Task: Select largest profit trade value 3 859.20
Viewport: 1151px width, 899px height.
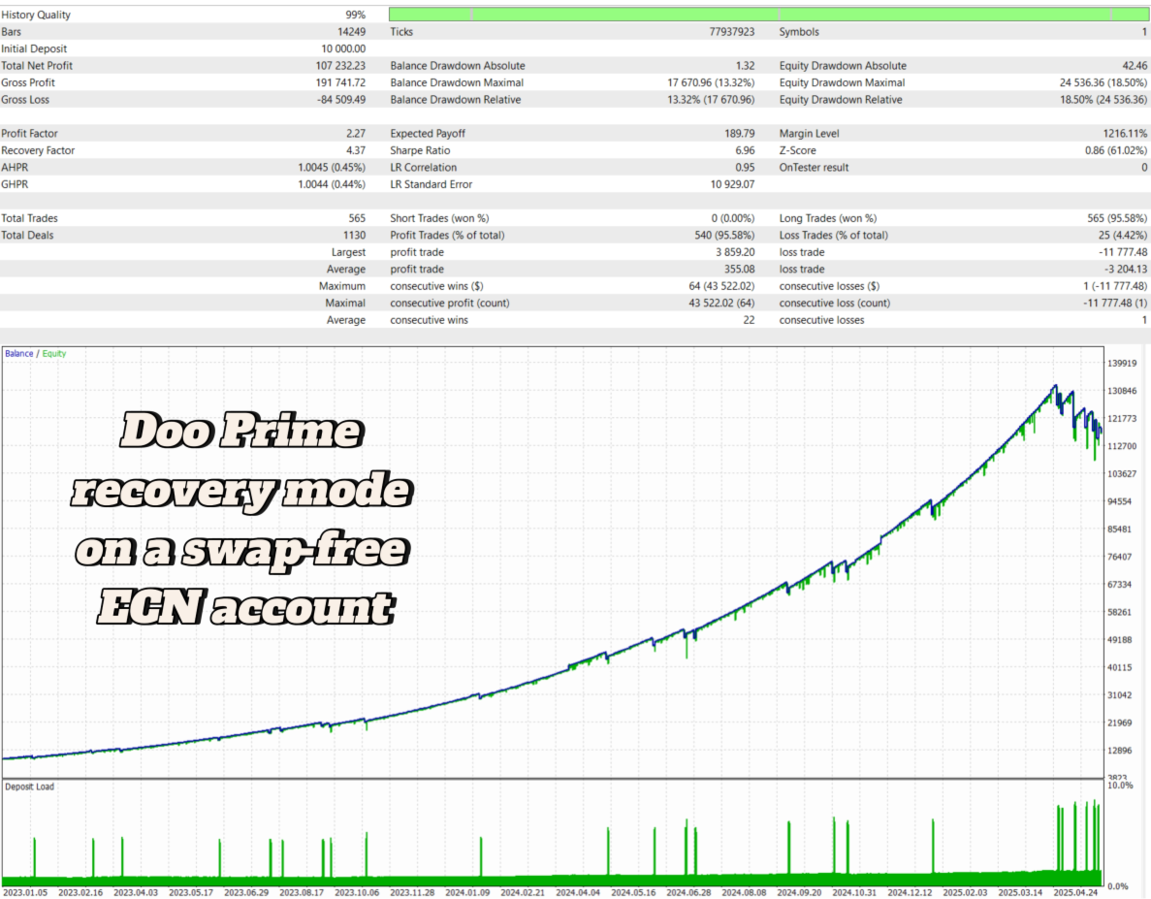Action: (x=736, y=251)
